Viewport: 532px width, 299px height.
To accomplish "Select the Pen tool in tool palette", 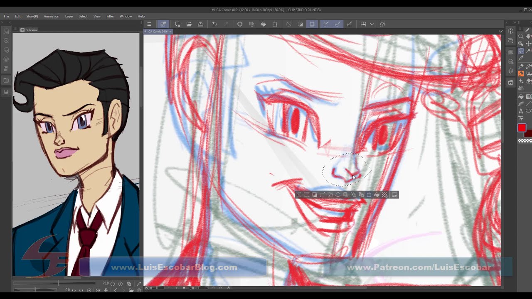I will [x=521, y=66].
